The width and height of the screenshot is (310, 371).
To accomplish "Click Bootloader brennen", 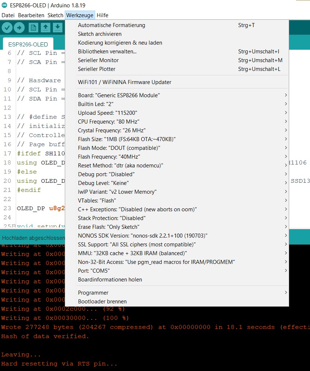I will [x=98, y=302].
